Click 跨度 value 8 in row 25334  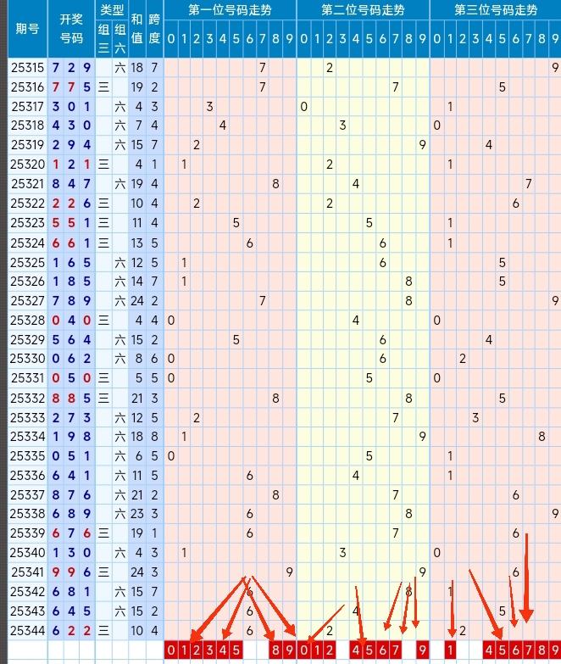click(x=154, y=436)
